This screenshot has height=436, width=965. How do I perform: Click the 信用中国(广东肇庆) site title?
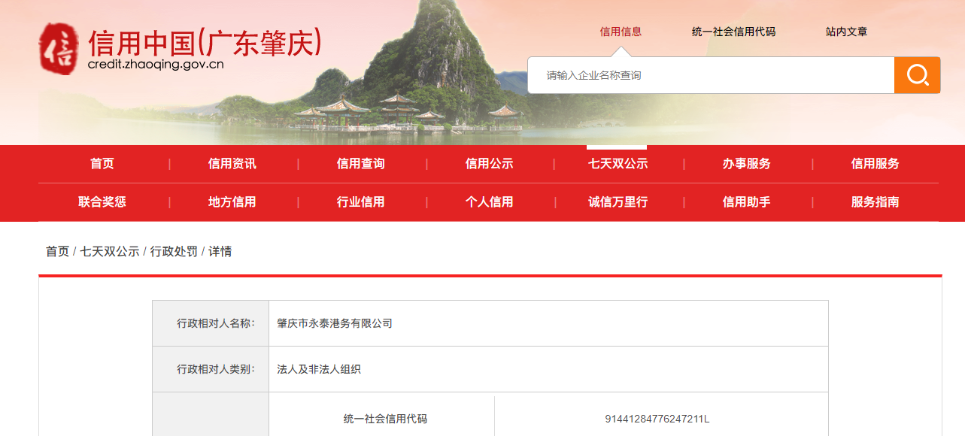205,42
